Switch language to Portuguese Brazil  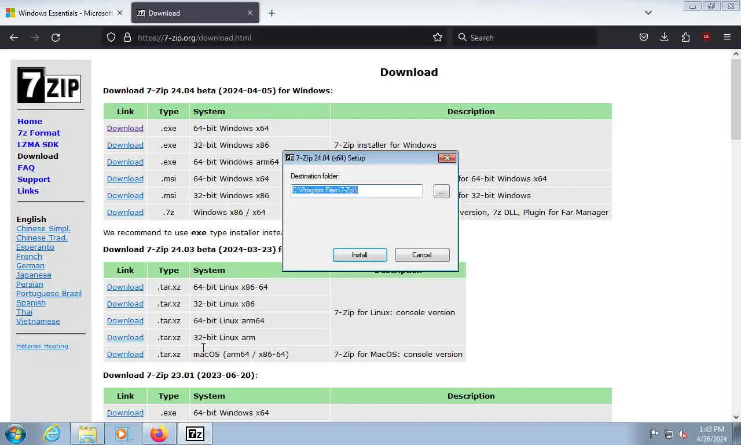coord(49,293)
